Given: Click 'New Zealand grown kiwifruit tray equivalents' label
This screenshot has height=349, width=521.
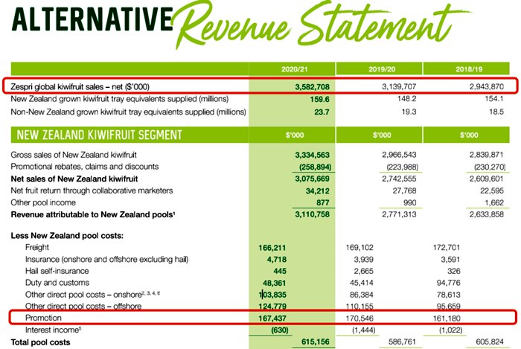Looking at the screenshot, I should 120,99.
